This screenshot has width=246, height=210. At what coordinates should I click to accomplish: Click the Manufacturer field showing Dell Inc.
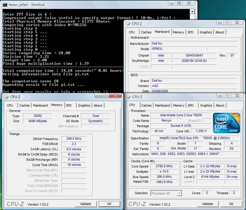pyautogui.click(x=194, y=44)
